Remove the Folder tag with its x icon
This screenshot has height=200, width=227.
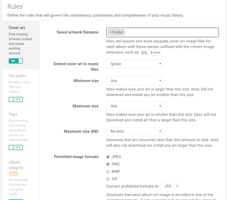pyautogui.click(x=110, y=32)
